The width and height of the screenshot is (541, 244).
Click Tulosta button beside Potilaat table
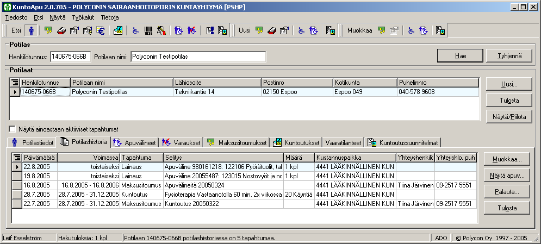point(509,101)
